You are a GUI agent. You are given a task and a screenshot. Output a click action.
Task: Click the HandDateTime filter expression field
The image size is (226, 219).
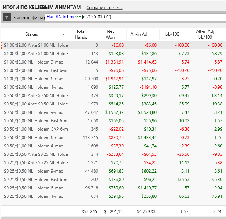[134, 17]
